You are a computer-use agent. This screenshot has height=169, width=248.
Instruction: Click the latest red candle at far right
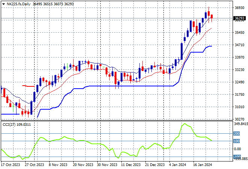[x=212, y=17]
